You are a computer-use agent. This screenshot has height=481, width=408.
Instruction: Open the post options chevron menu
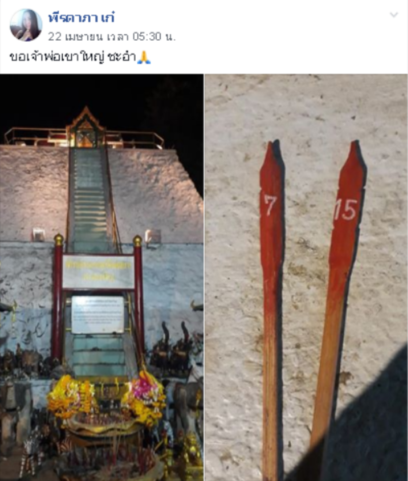click(394, 15)
